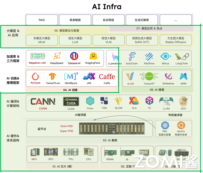Click the RAG box at top

point(42,20)
